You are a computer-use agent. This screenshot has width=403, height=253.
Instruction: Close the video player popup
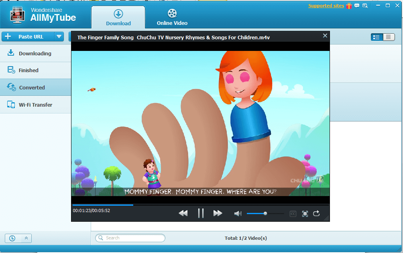click(325, 36)
